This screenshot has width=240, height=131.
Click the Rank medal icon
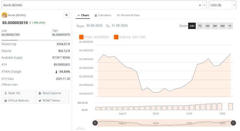click(x=6, y=93)
